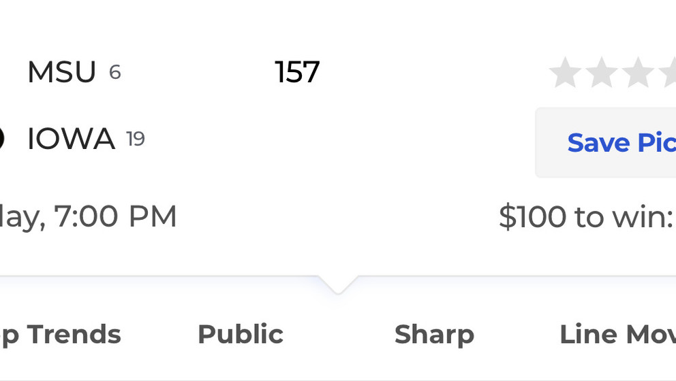Rate the pick with the first star
The height and width of the screenshot is (381, 676).
point(565,72)
